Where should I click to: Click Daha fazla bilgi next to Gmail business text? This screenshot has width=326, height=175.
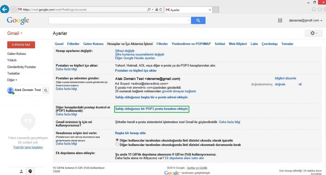(x=230, y=122)
